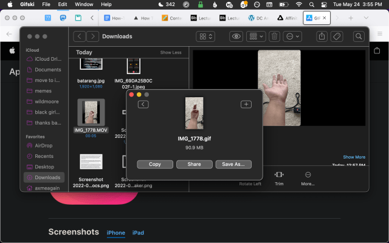Open iCloud Drive in sidebar

44,59
